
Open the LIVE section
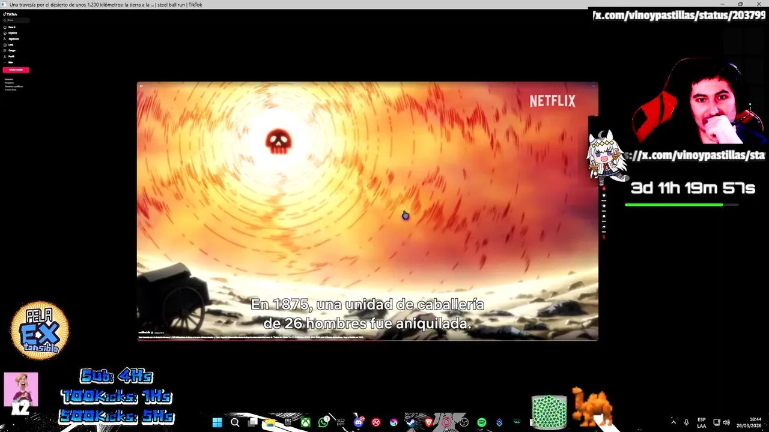coord(8,44)
